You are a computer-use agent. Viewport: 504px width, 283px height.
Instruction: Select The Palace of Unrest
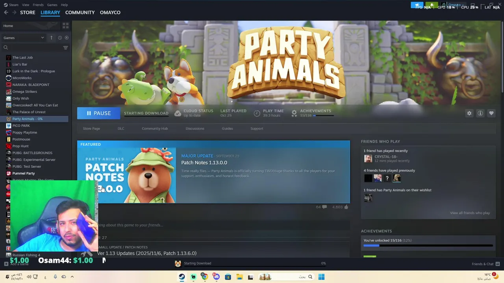click(x=29, y=112)
